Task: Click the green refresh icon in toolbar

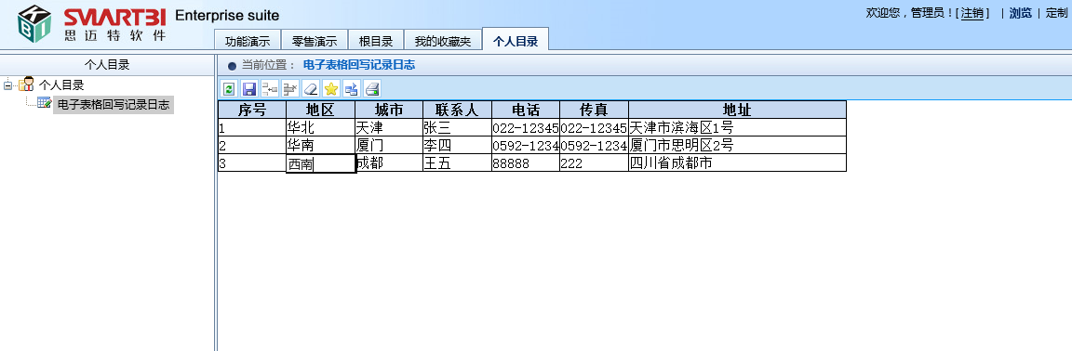Action: [229, 89]
